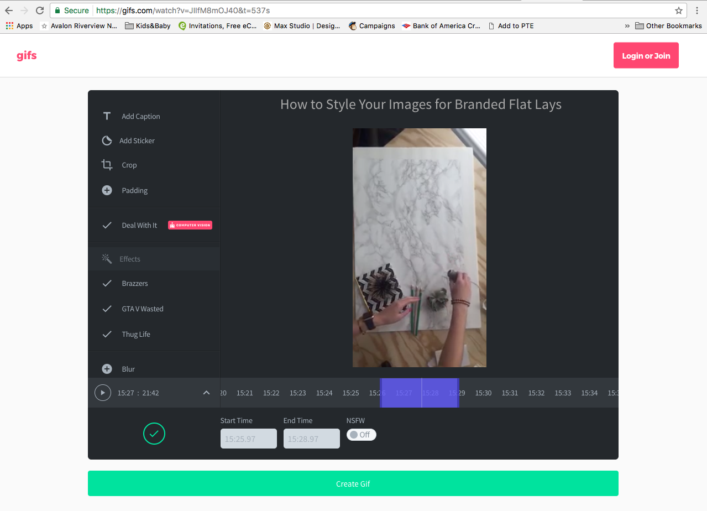Click the green circled checkmark button
Viewport: 707px width, 511px height.
[x=154, y=434]
